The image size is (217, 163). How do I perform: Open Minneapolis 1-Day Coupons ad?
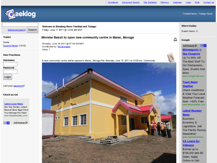click(192, 52)
